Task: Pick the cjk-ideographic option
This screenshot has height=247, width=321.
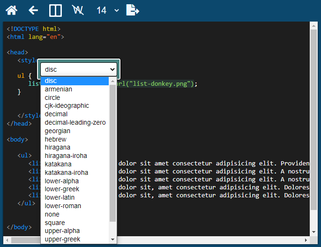Action: click(x=75, y=105)
